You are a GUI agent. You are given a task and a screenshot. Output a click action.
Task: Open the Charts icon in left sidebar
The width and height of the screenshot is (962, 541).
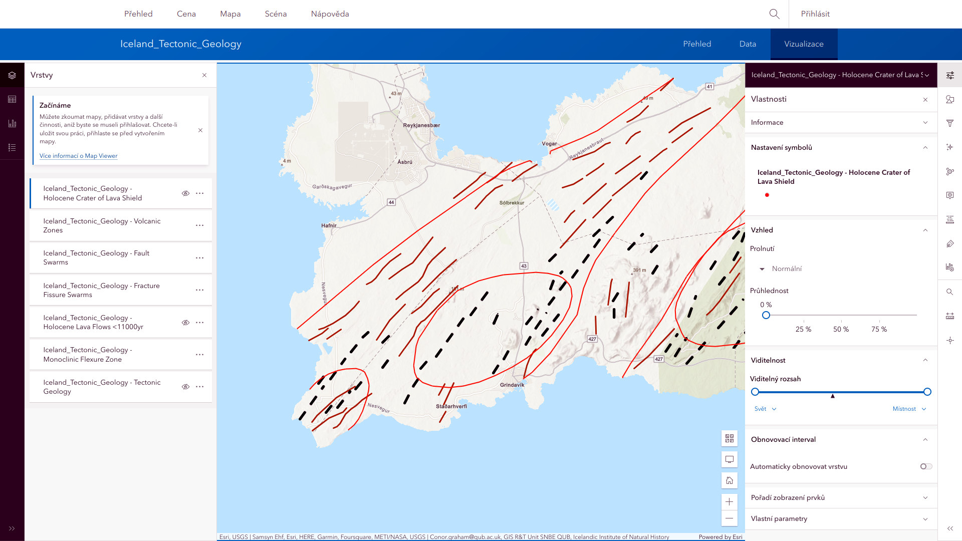(x=12, y=123)
